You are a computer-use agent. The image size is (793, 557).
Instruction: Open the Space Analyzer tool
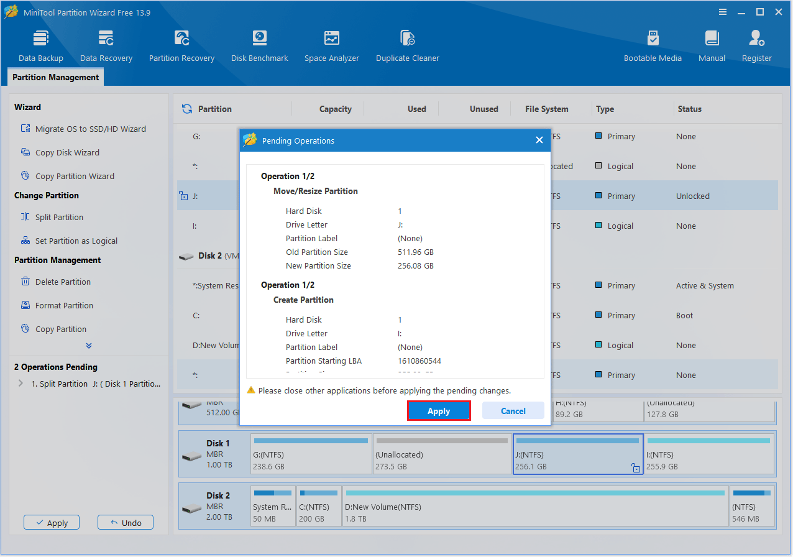point(332,45)
